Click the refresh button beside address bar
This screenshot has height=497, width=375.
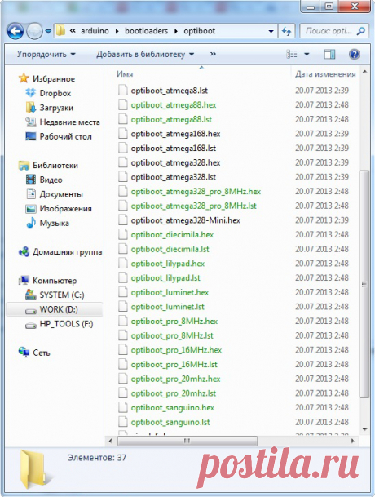pyautogui.click(x=287, y=31)
